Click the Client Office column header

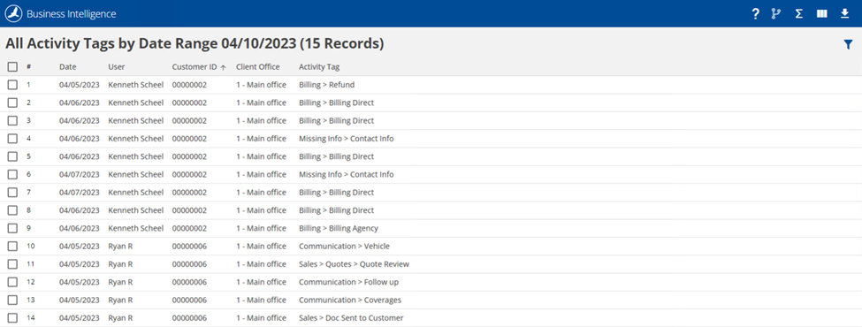pos(258,67)
